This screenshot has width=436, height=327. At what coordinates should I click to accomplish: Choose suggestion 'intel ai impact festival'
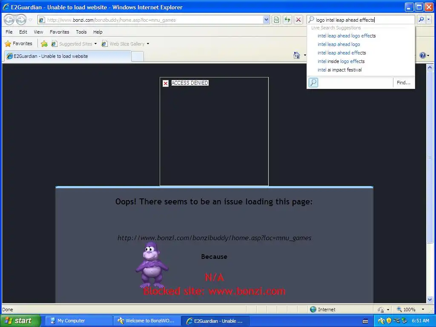tap(339, 70)
